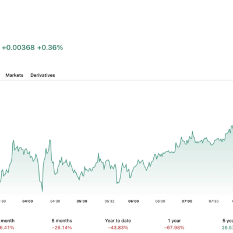Click the +0.36% percentage change value
This screenshot has height=233, width=233.
[x=50, y=48]
